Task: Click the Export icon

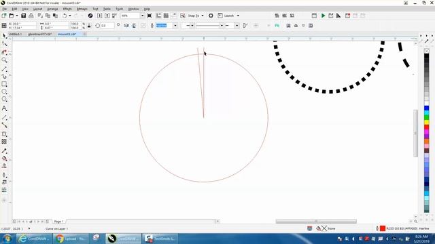Action: tap(107, 16)
